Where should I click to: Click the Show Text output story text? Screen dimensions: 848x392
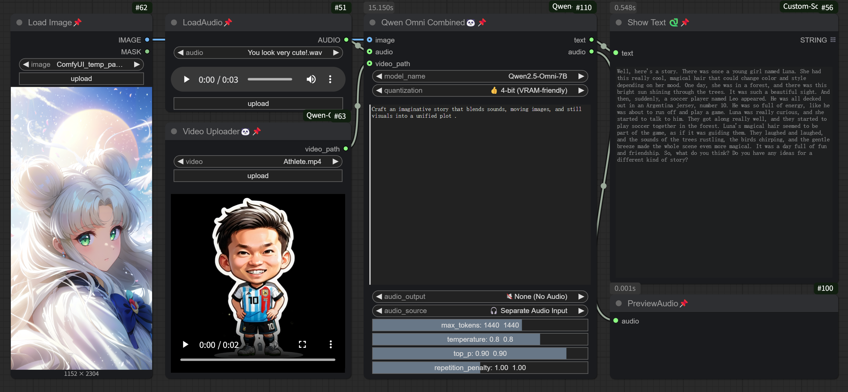pos(723,115)
